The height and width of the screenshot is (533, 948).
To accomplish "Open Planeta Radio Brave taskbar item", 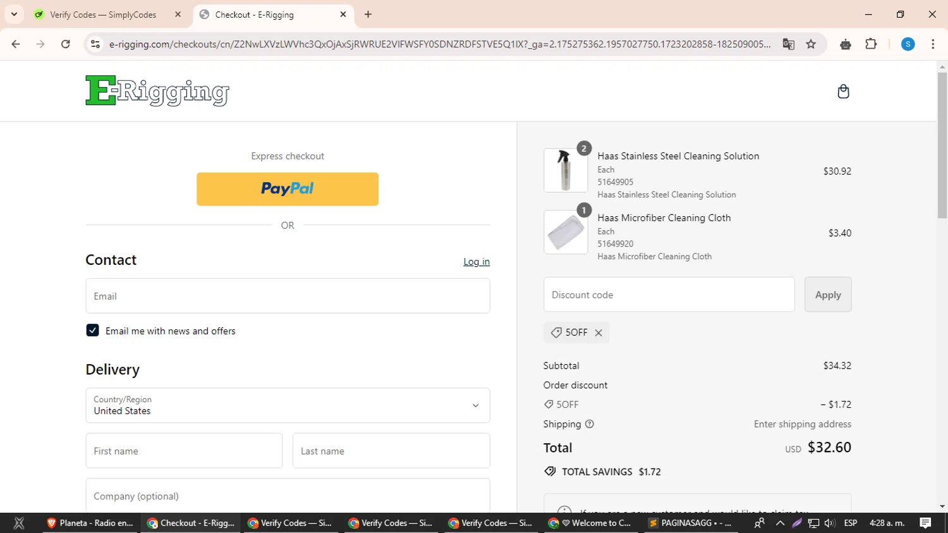I will coord(90,523).
